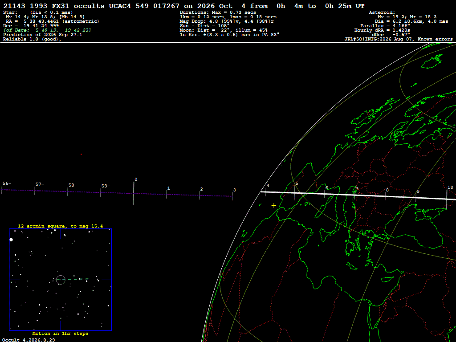
Task: Click tick mark 7 on the shadow path
Action: (355, 195)
